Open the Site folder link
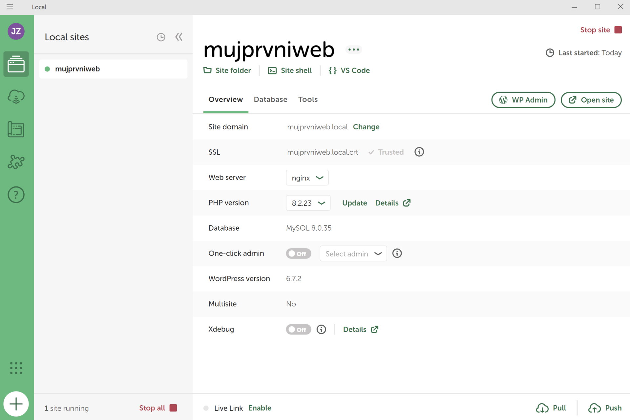630x420 pixels. (x=227, y=70)
